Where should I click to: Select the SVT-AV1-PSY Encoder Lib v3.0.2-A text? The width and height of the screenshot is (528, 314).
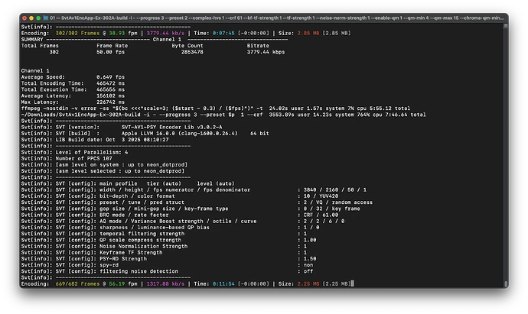[x=171, y=127]
